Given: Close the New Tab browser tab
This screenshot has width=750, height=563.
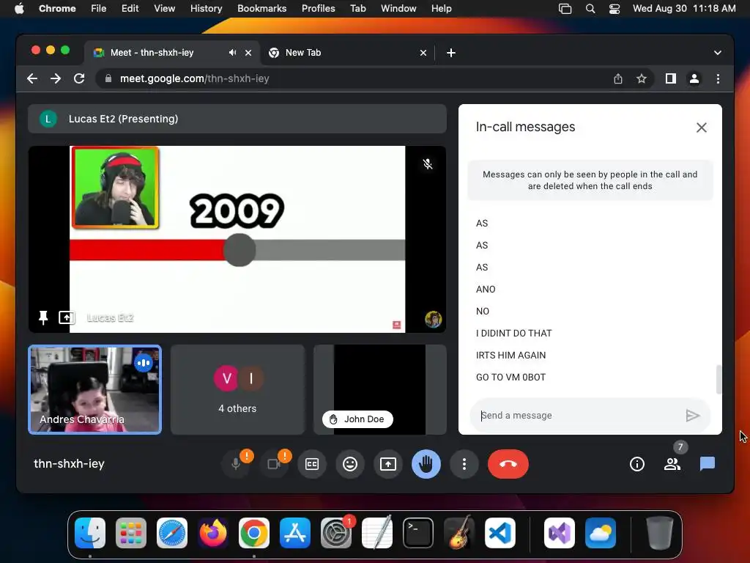Looking at the screenshot, I should [x=423, y=53].
